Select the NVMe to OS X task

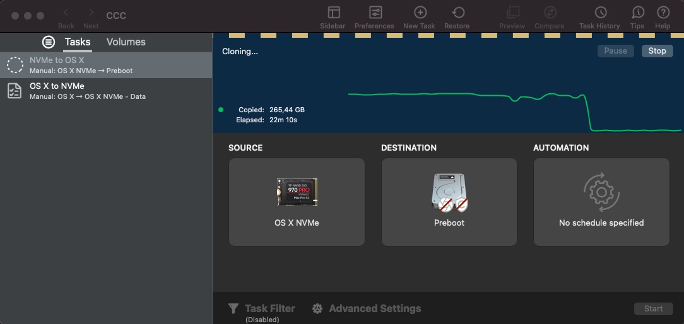(x=106, y=65)
